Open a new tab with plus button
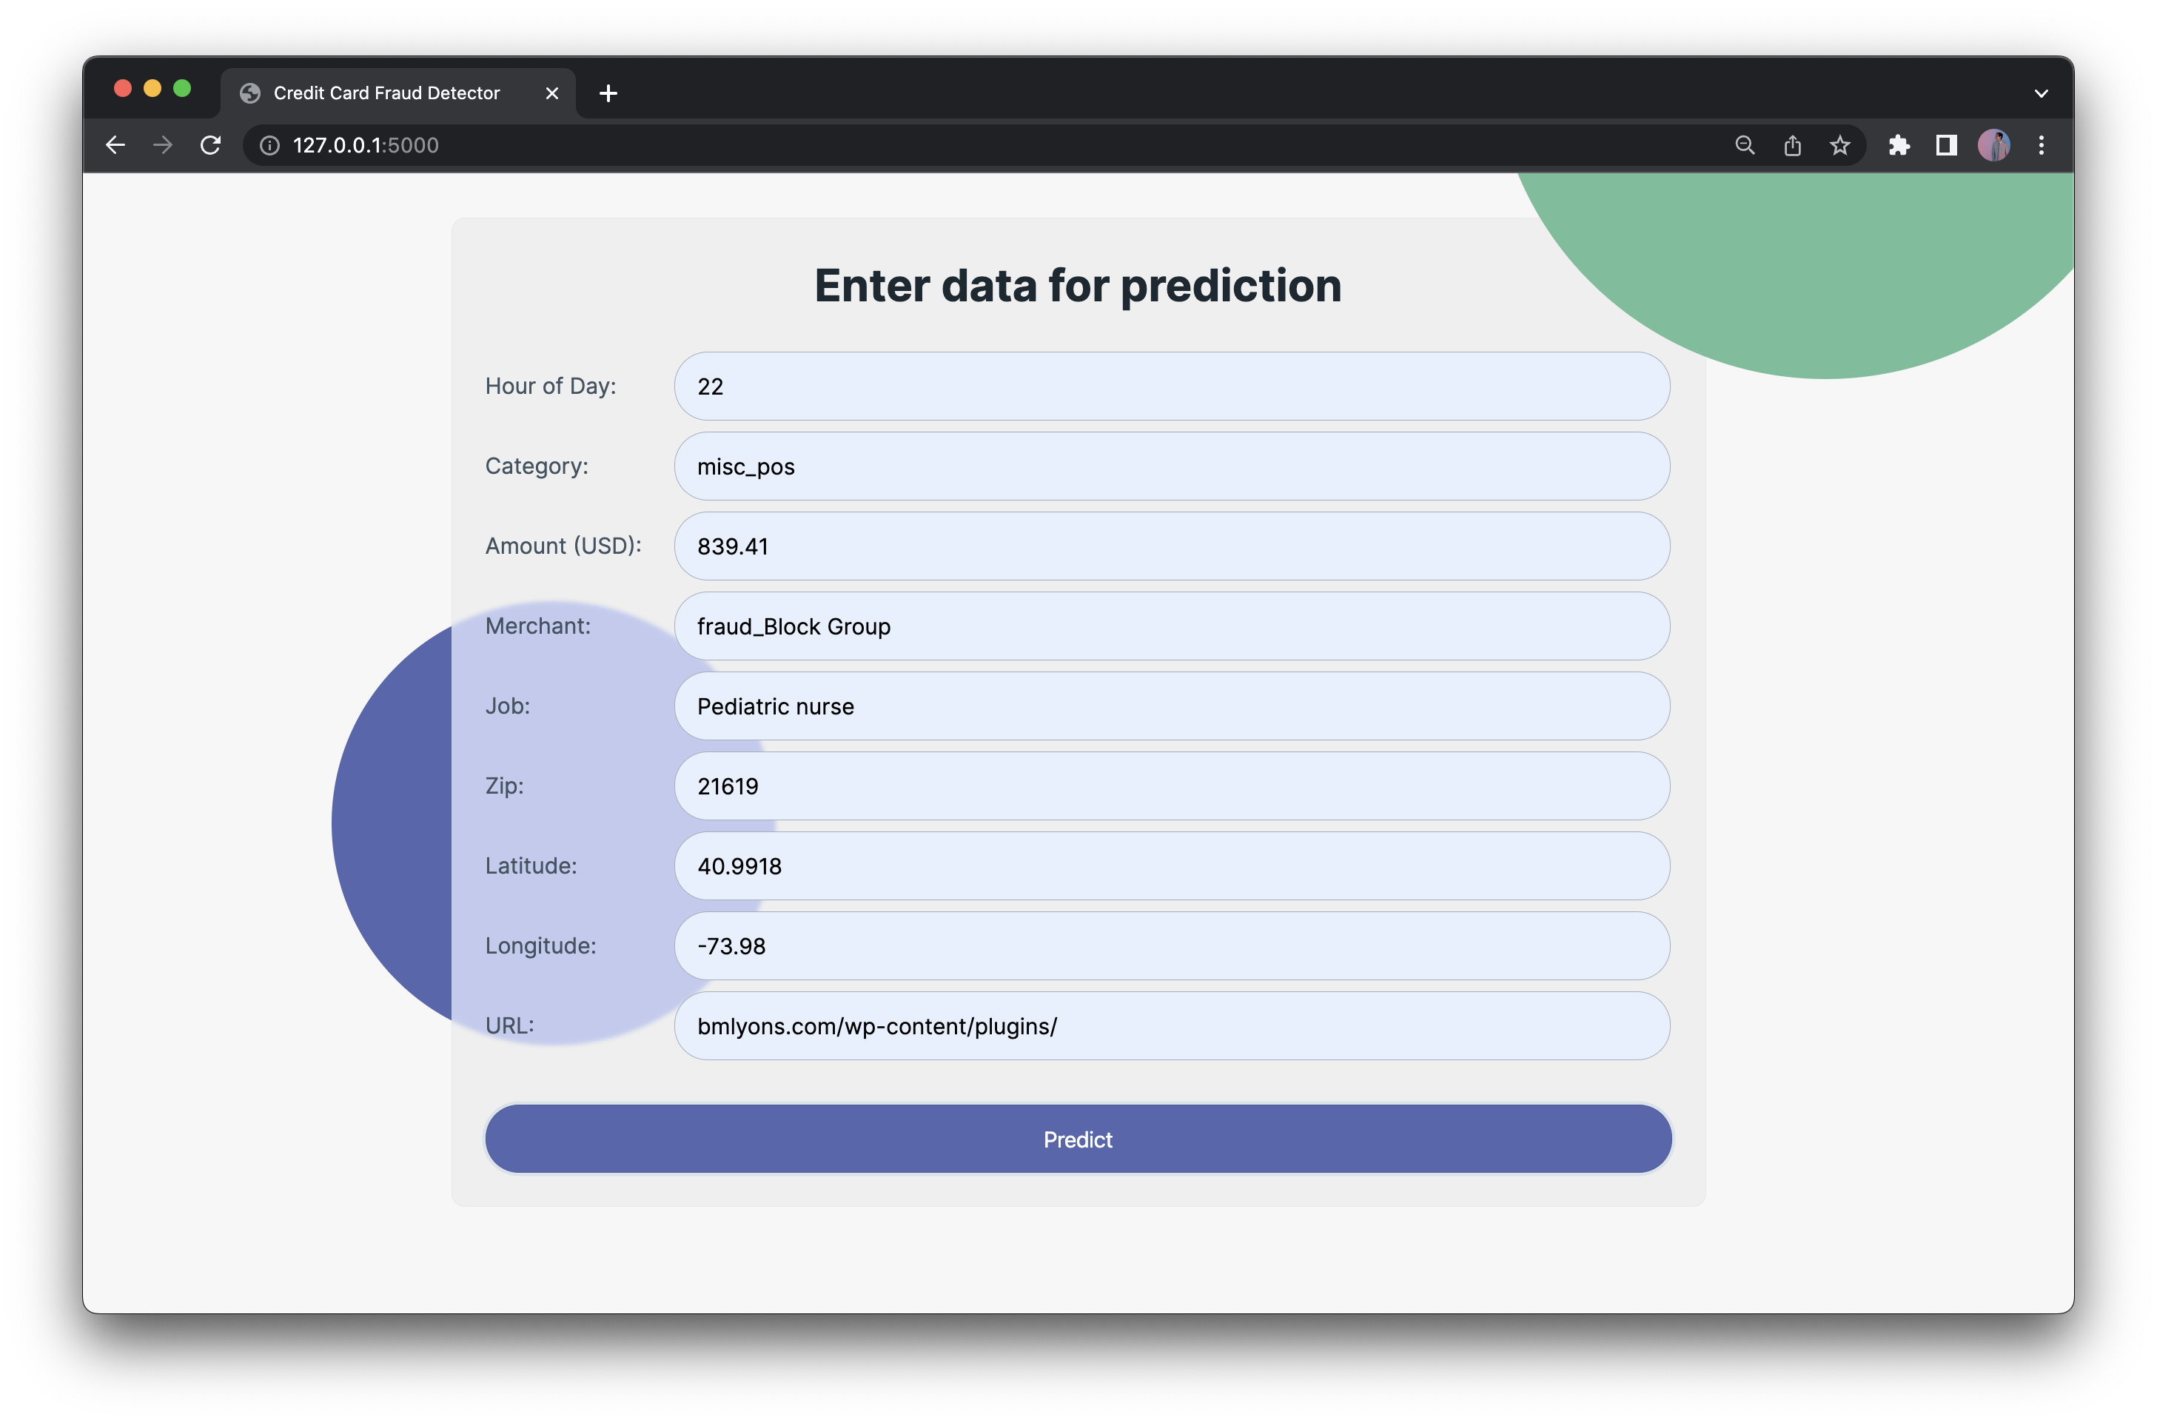2157x1423 pixels. pyautogui.click(x=608, y=93)
